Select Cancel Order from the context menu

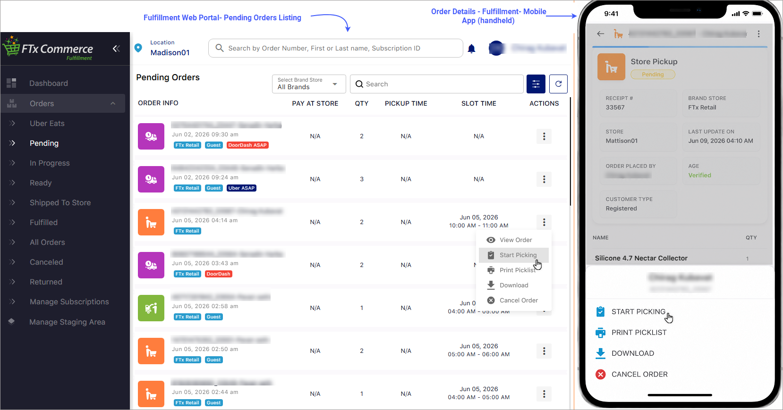(514, 300)
